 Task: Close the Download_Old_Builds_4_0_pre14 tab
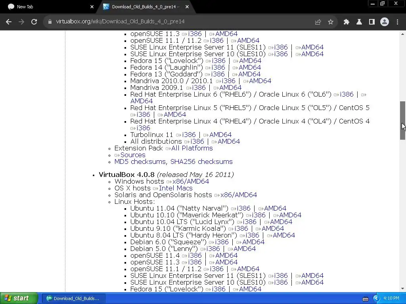[x=187, y=7]
